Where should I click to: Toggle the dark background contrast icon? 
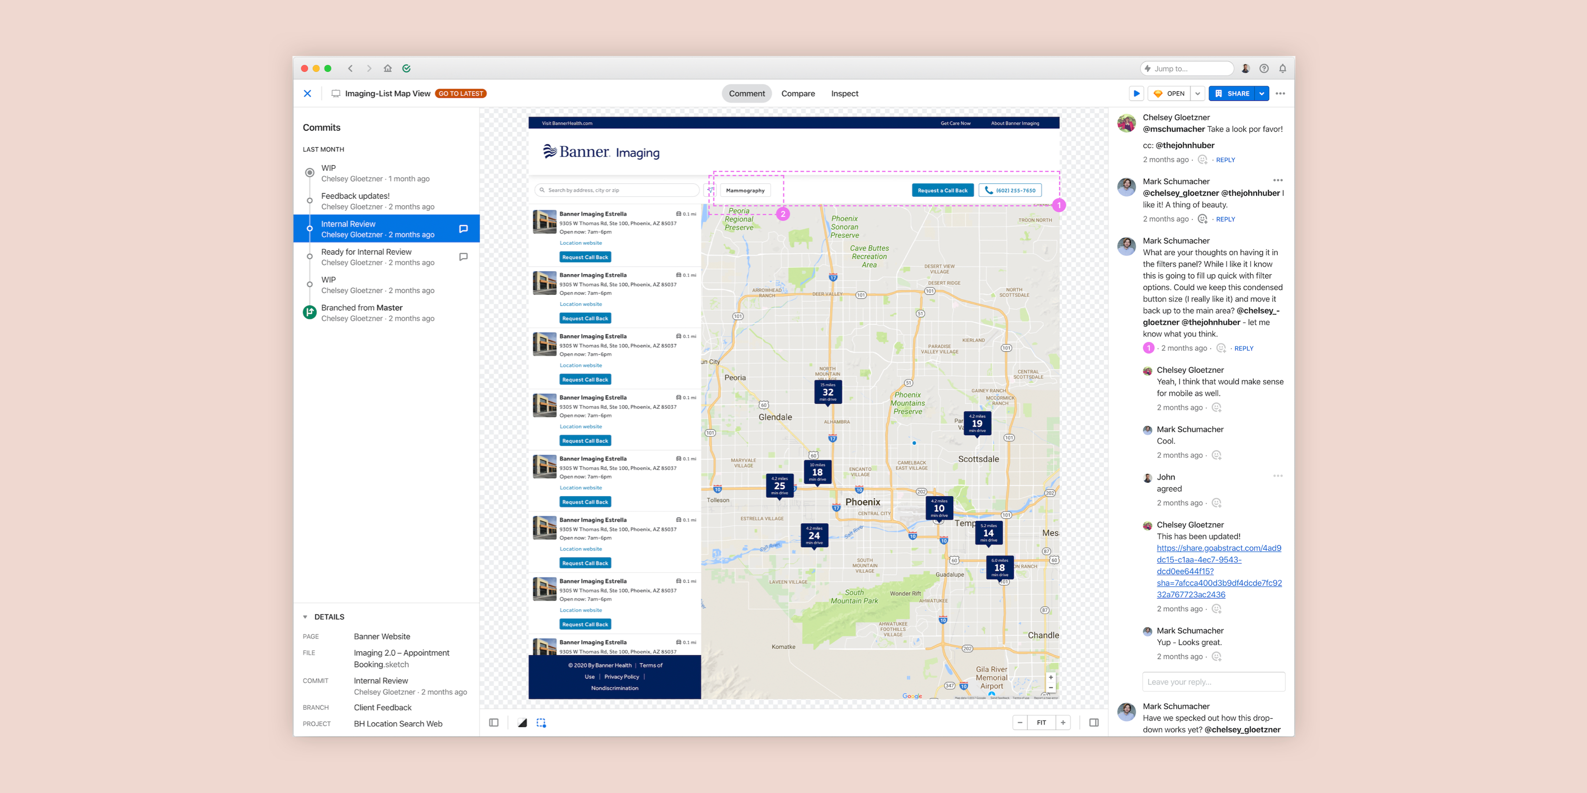522,722
